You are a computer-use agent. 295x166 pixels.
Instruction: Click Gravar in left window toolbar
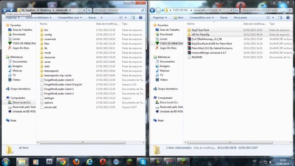[x=92, y=18]
